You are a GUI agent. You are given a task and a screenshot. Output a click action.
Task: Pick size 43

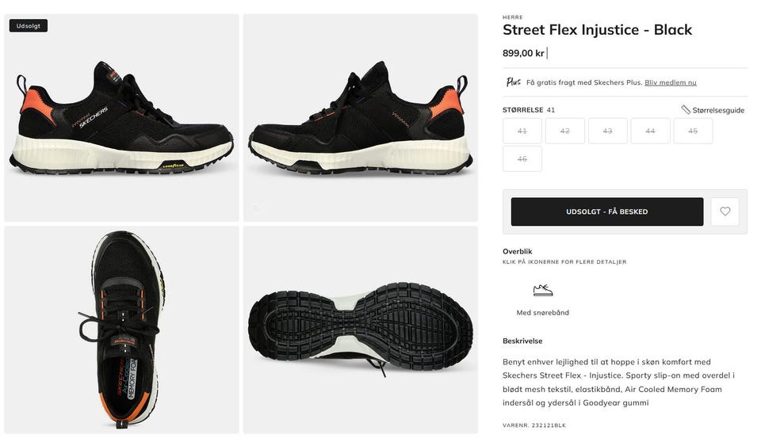tap(608, 131)
